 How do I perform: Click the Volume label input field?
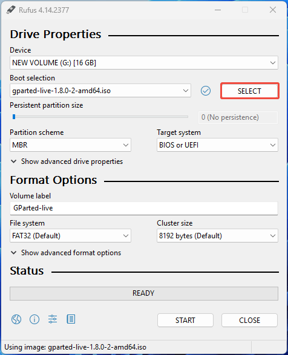pyautogui.click(x=144, y=208)
